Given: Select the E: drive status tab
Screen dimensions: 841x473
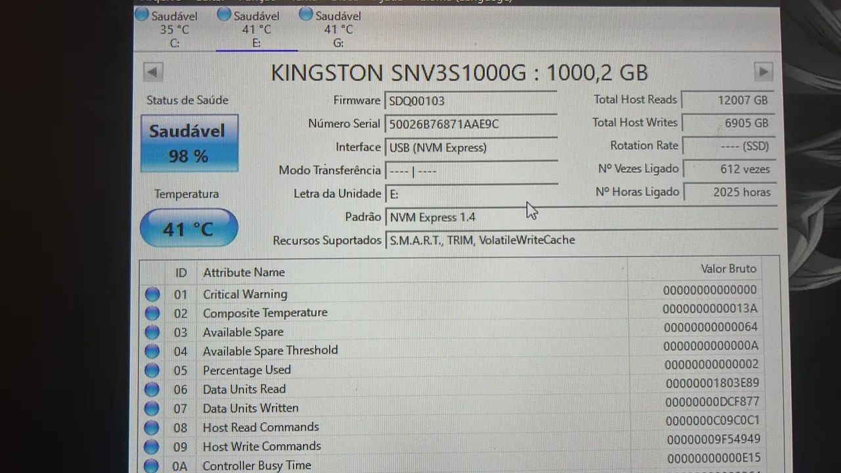Looking at the screenshot, I should [256, 29].
